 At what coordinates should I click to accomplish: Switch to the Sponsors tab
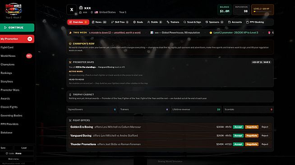pos(214,22)
